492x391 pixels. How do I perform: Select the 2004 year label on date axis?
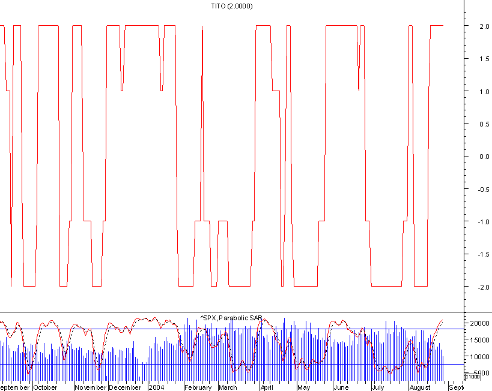[x=156, y=387]
